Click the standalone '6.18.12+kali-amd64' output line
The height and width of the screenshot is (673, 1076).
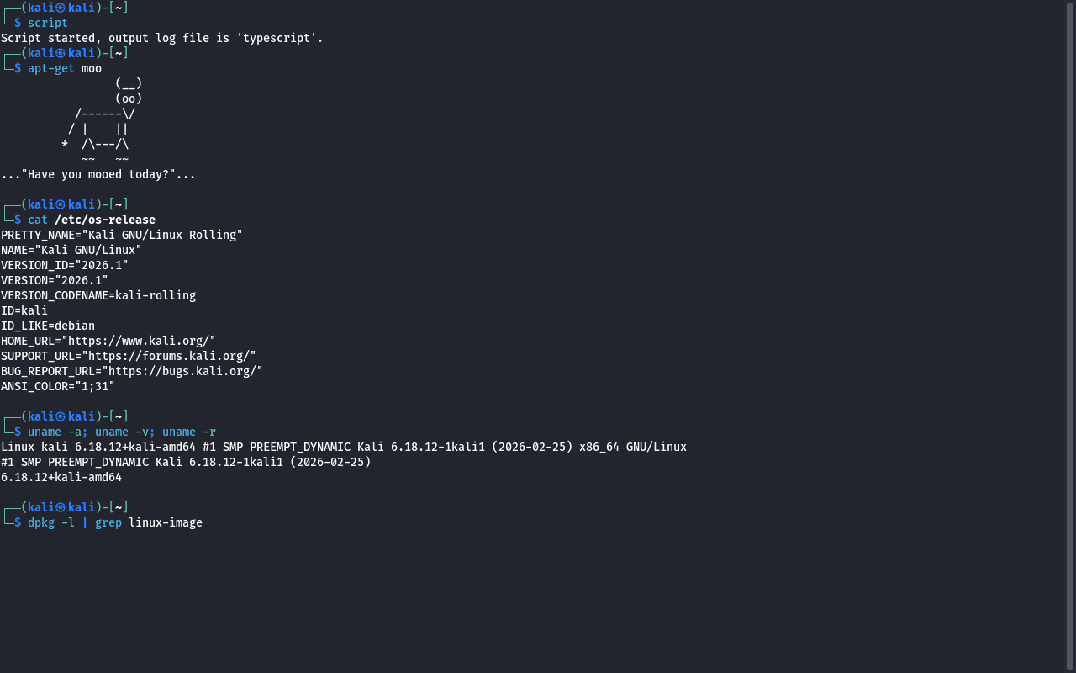[61, 477]
